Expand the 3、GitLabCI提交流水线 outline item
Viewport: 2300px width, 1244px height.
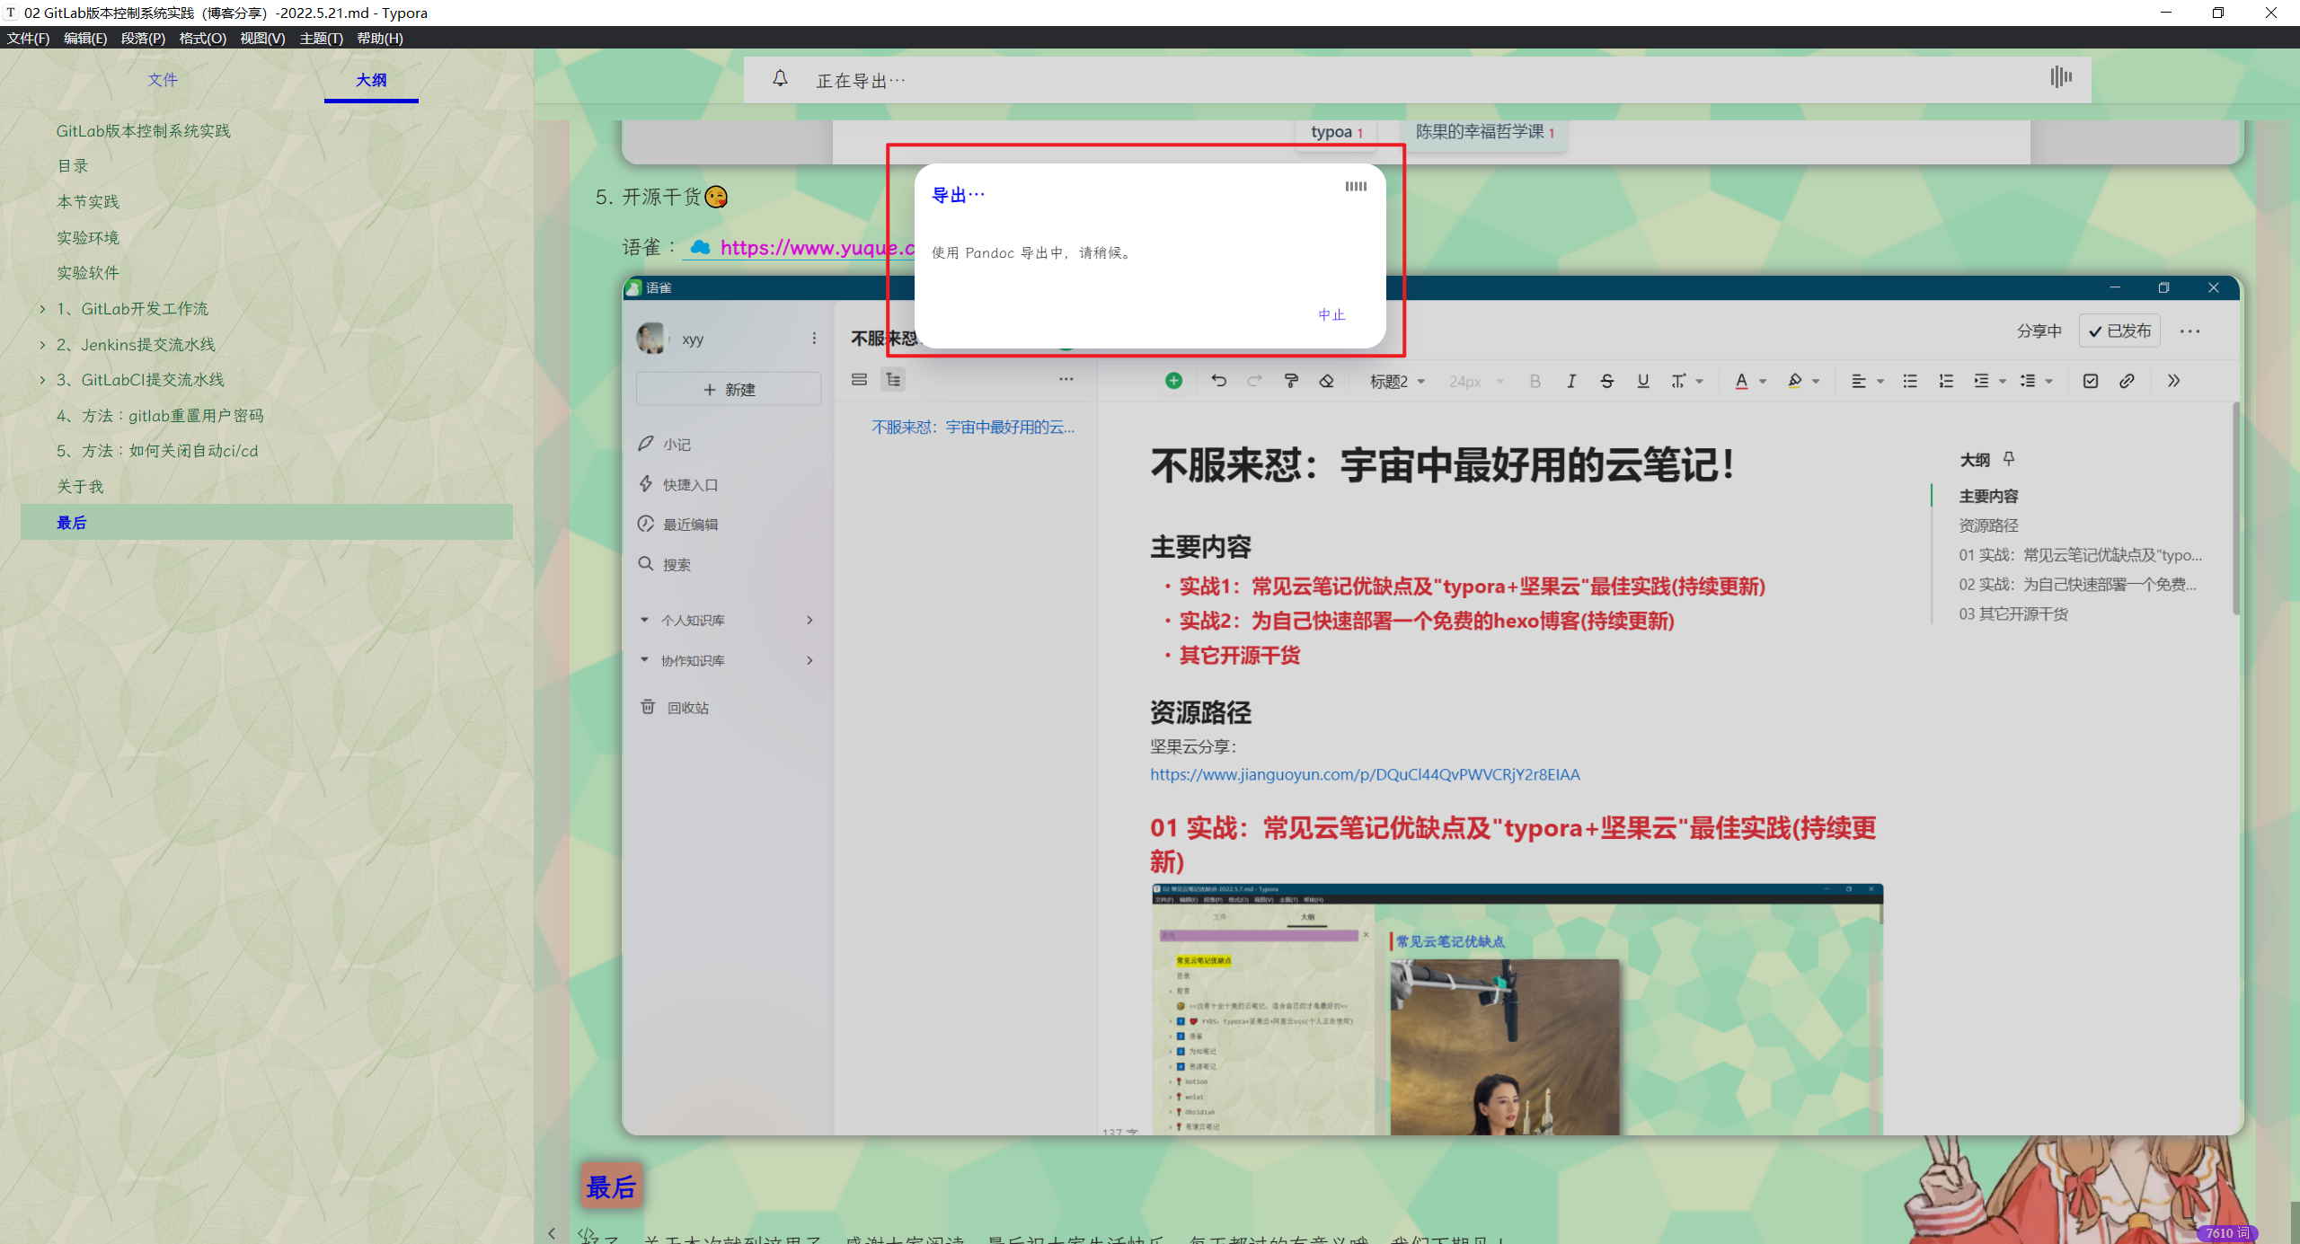click(x=42, y=380)
